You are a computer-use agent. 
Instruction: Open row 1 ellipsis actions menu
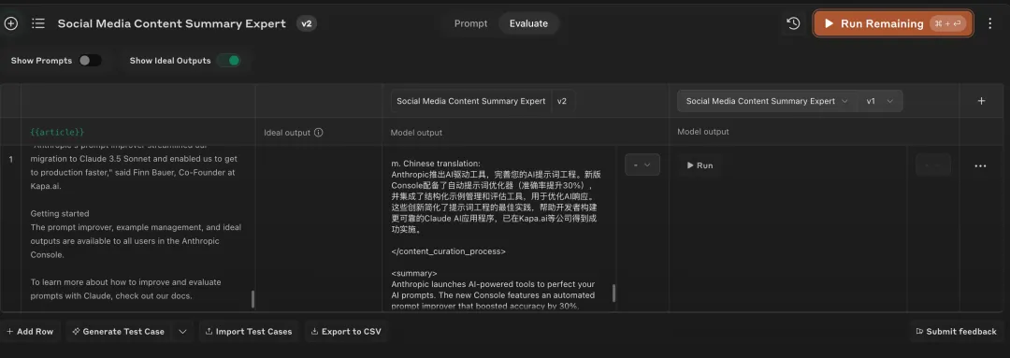[x=980, y=165]
